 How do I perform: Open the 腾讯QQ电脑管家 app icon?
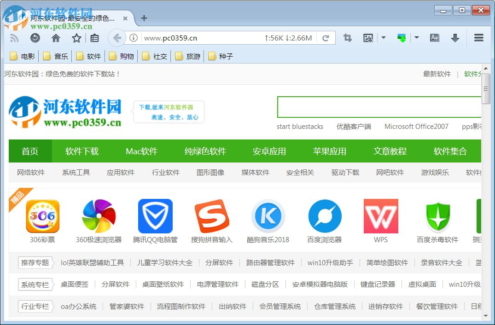coord(155,215)
